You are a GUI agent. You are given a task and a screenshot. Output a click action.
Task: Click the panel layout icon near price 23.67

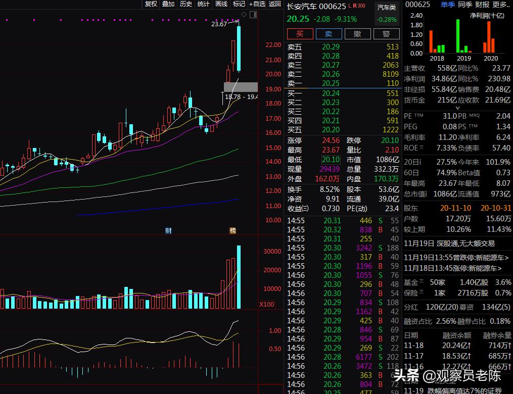[253, 14]
